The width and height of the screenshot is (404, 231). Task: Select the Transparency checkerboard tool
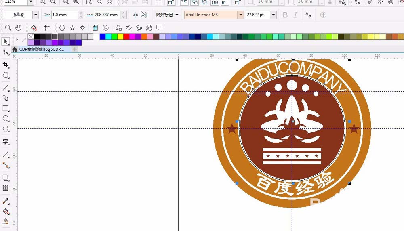pyautogui.click(x=6, y=188)
